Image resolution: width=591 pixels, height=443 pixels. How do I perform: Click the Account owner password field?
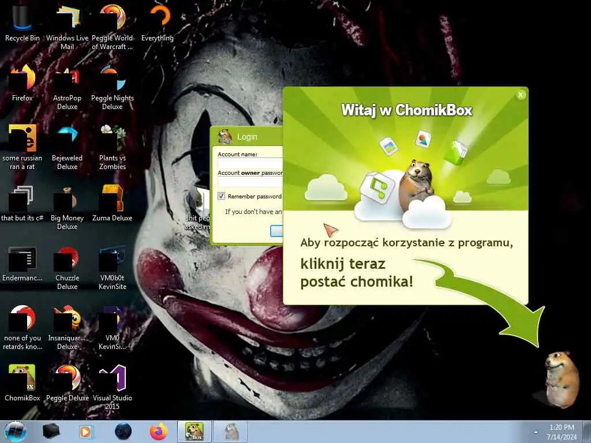coord(250,182)
